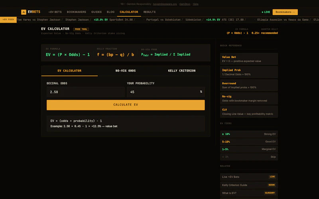Click the 5–10% Good EV tier row
This screenshot has width=319, height=199.
click(249, 142)
